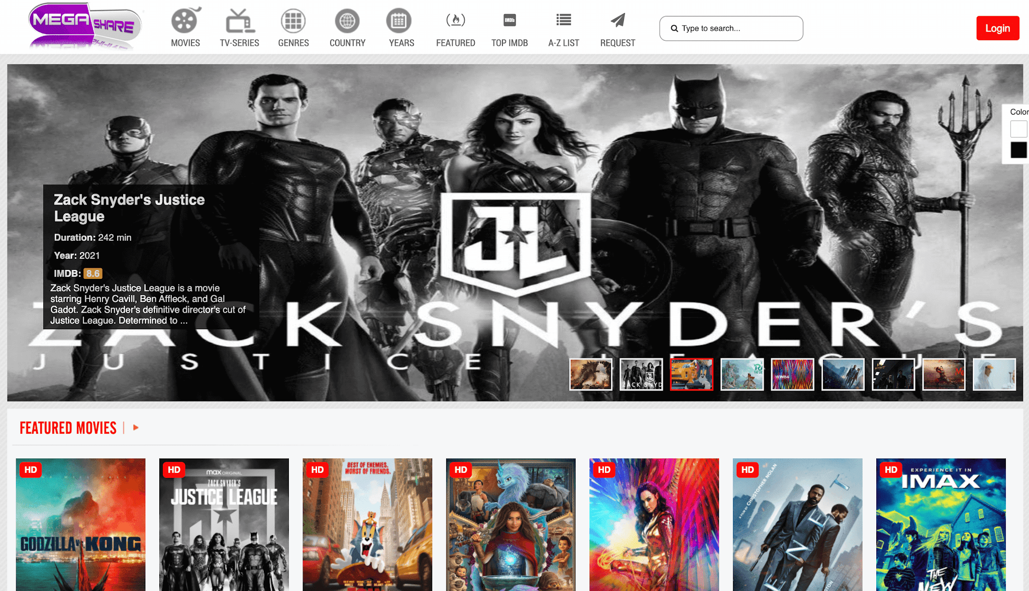
Task: Select TOP IMDB menu label
Action: 509,43
